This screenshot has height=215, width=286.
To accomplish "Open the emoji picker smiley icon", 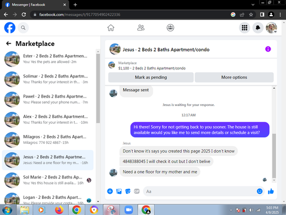I will pyautogui.click(x=260, y=191).
